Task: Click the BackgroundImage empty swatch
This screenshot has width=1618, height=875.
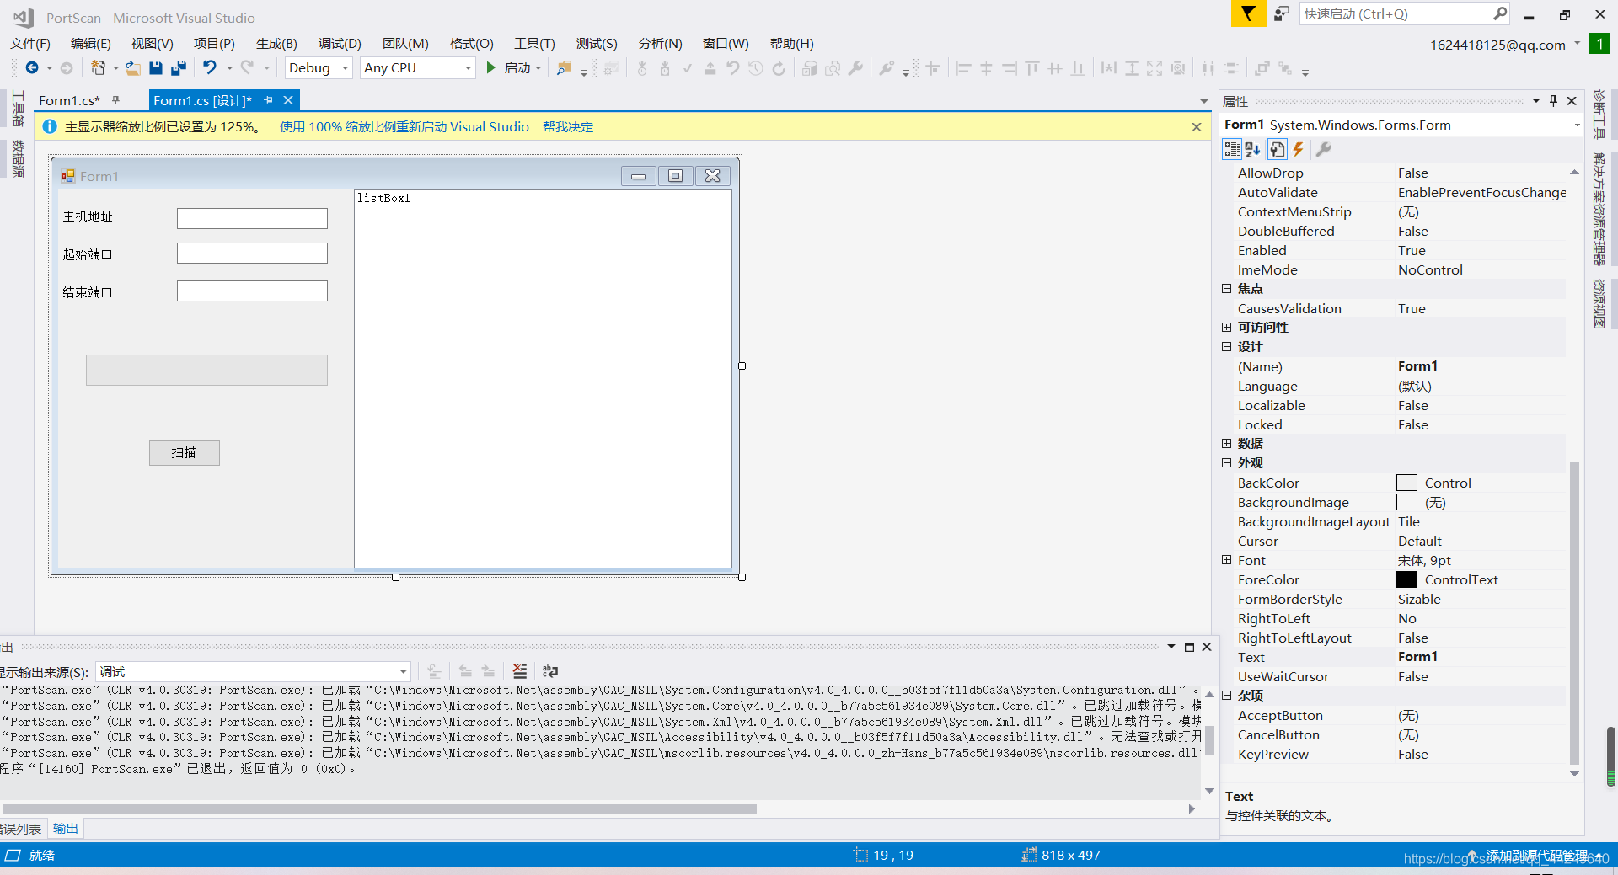Action: tap(1406, 502)
